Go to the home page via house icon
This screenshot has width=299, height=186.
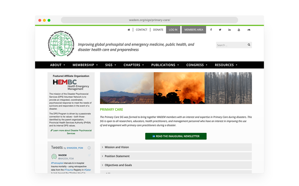coord(129,30)
